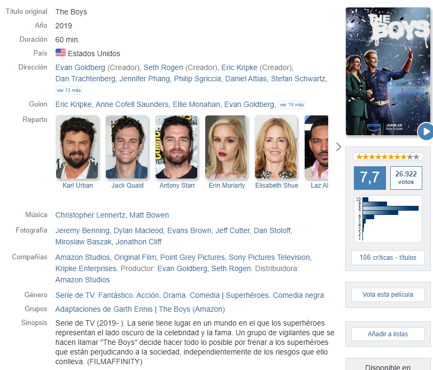Select the Drama genre

click(x=174, y=296)
